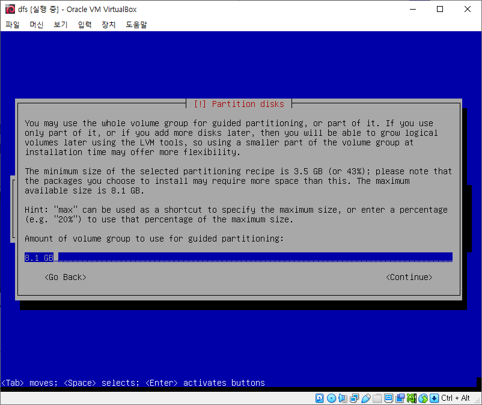482x405 pixels.
Task: Click the optical disc drive status icon
Action: pyautogui.click(x=331, y=398)
